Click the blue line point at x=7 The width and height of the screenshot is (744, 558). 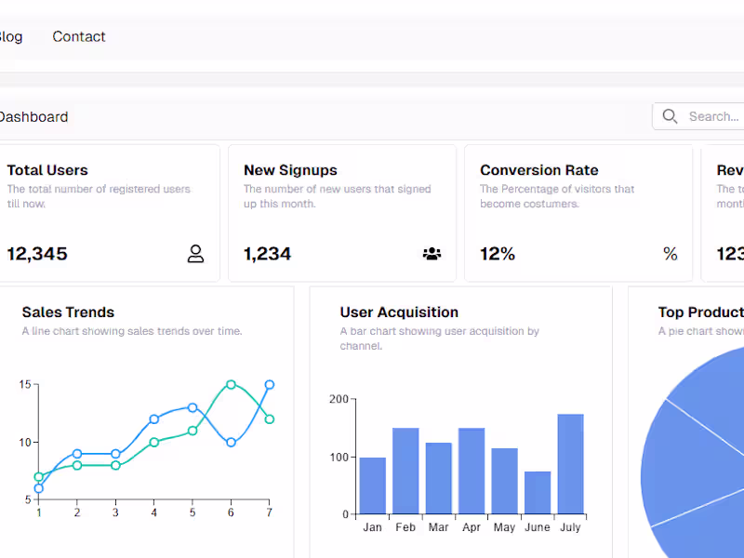269,384
